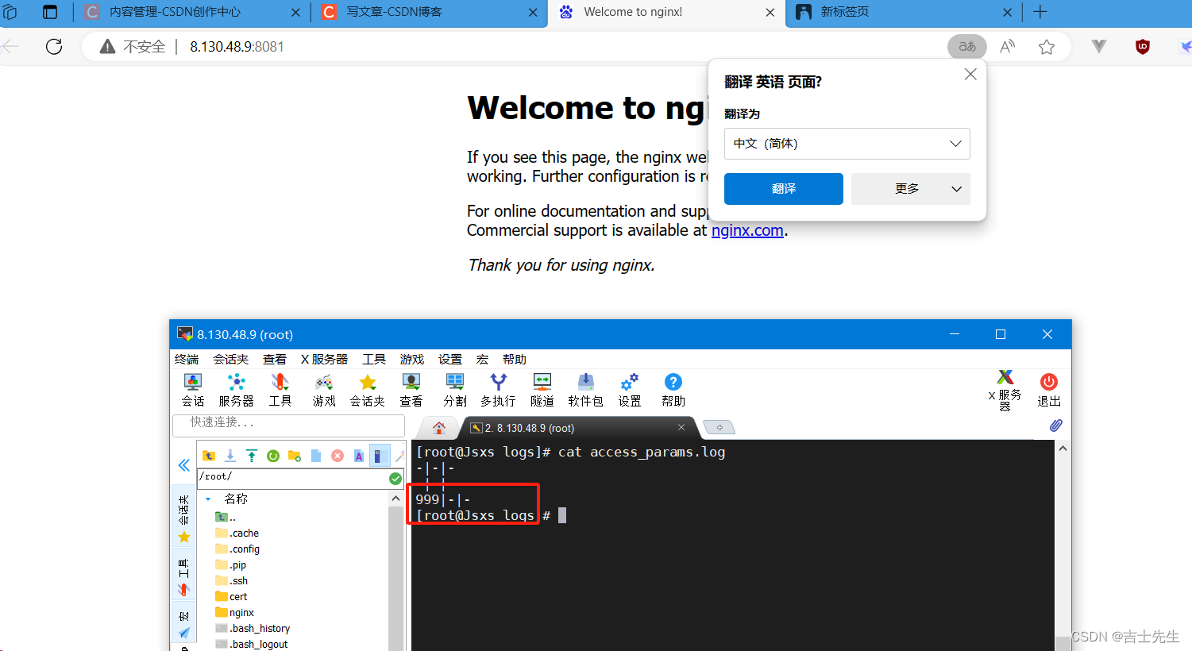Click the SFTP rename 'A' icon

[x=359, y=456]
